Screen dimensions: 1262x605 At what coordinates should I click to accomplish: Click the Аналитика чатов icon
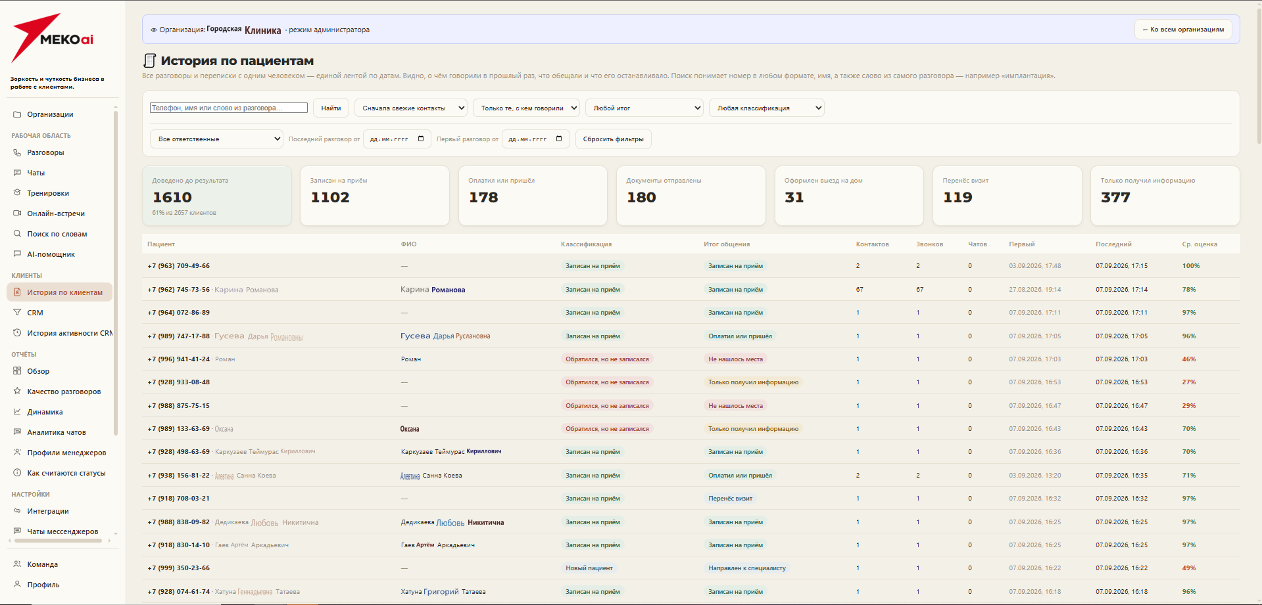tap(17, 432)
